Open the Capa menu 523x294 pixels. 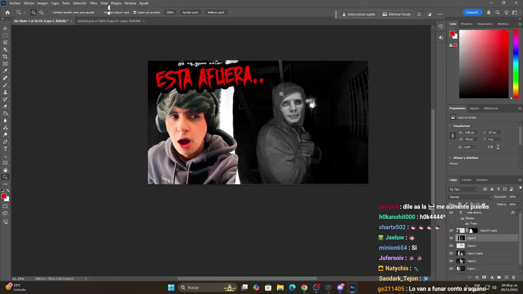[x=55, y=3]
